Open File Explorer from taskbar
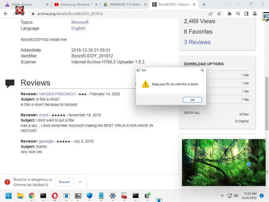The height and width of the screenshot is (202, 269). (x=20, y=196)
